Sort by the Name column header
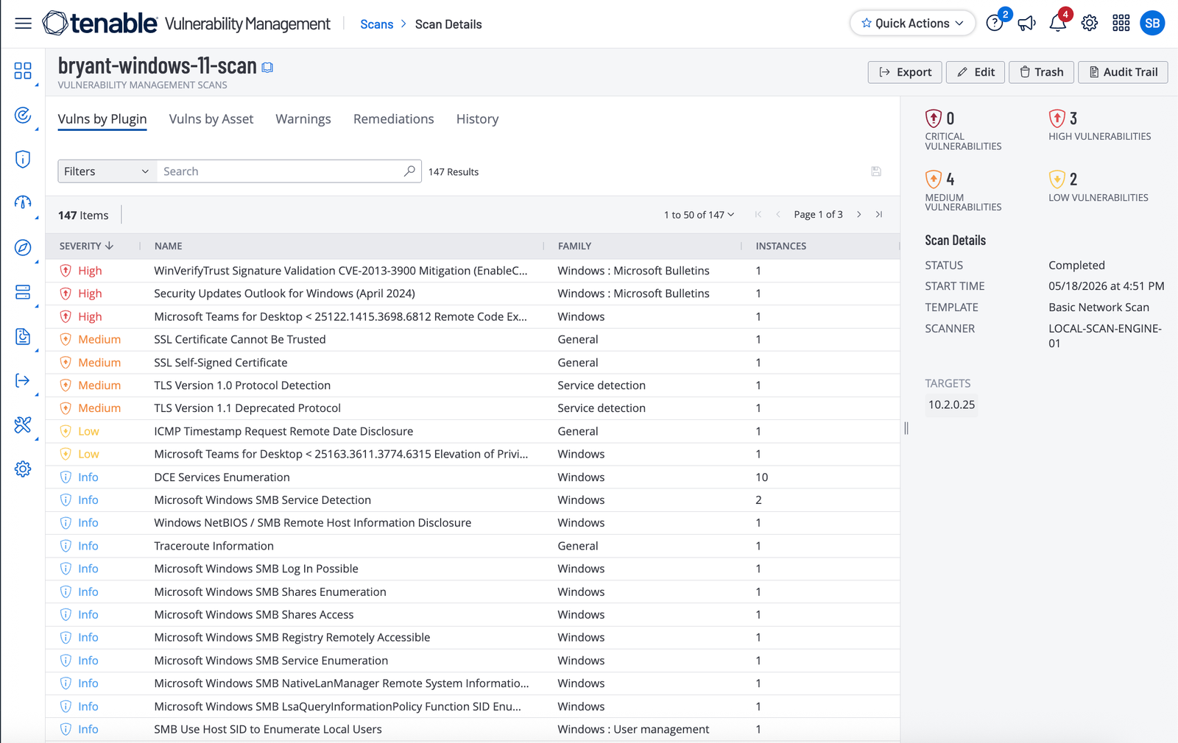The image size is (1178, 743). click(x=169, y=246)
